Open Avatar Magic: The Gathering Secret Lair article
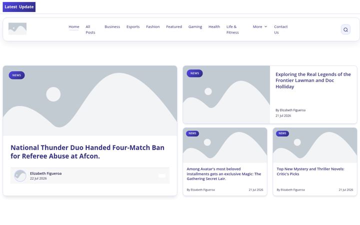 tap(224, 174)
